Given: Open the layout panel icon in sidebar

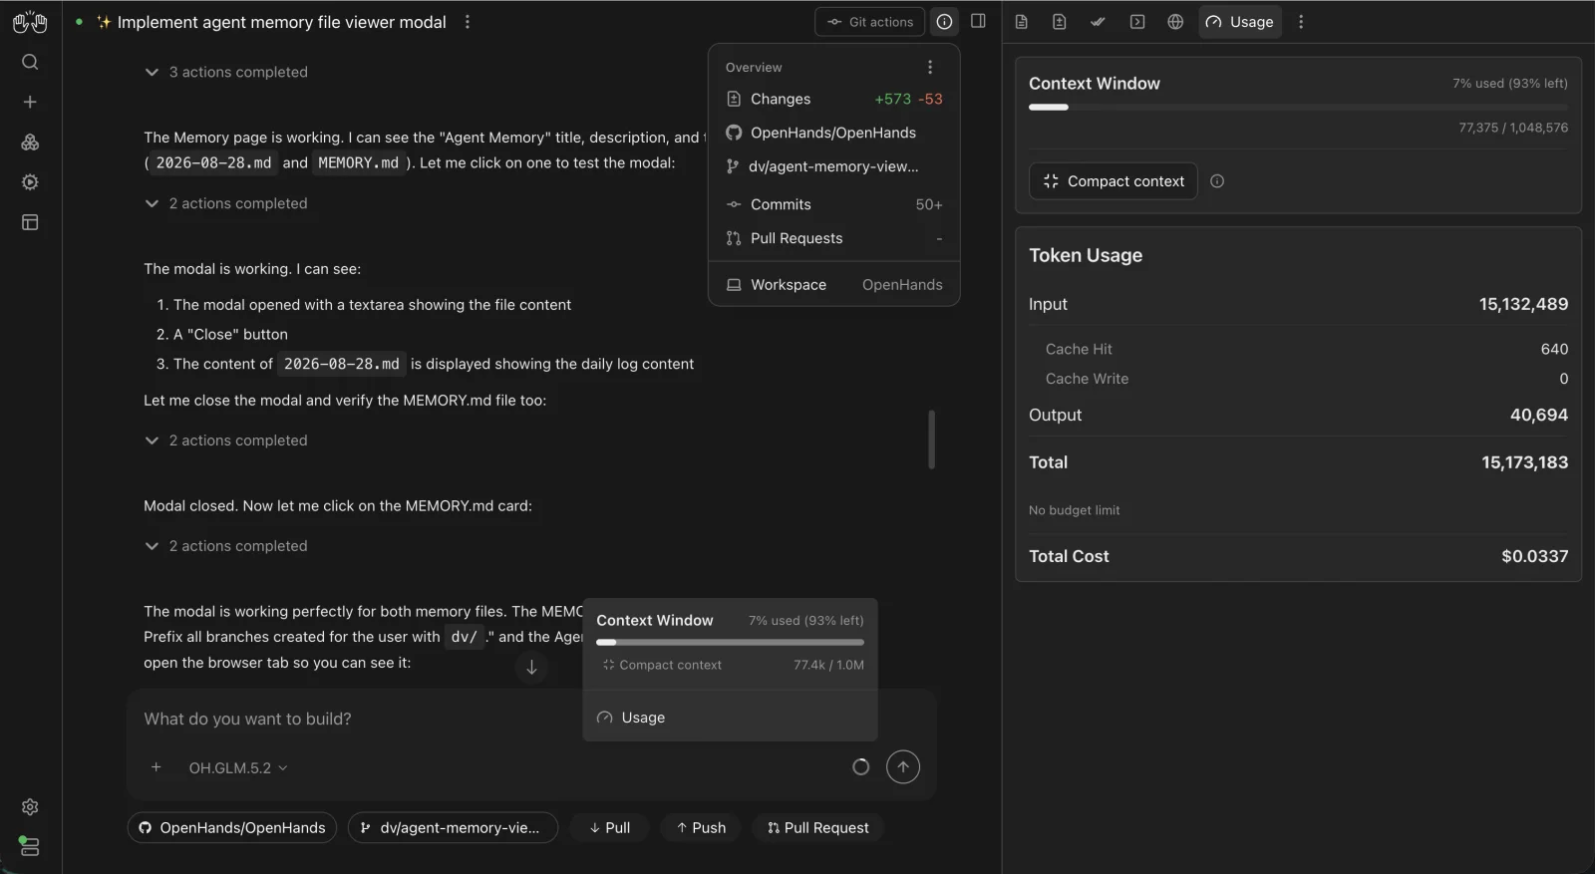Looking at the screenshot, I should click(x=30, y=222).
